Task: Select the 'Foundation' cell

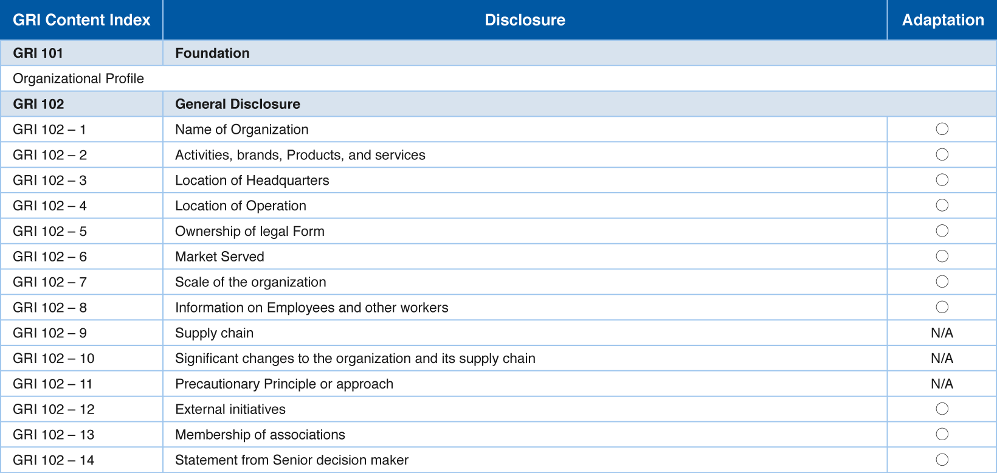Action: click(580, 53)
